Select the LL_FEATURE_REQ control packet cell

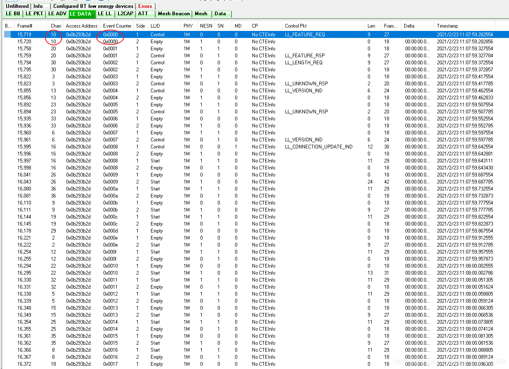click(x=305, y=35)
